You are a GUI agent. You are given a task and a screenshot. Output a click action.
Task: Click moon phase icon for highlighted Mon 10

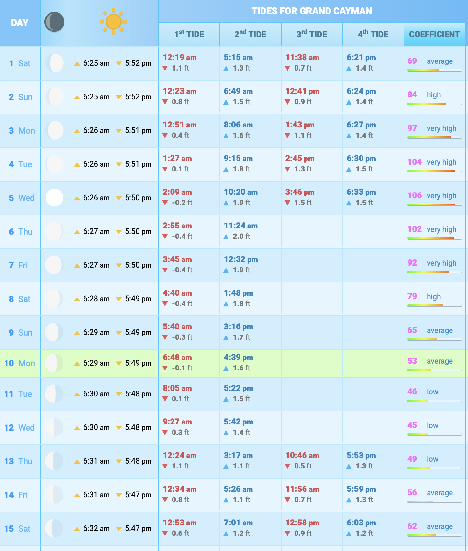tap(54, 363)
